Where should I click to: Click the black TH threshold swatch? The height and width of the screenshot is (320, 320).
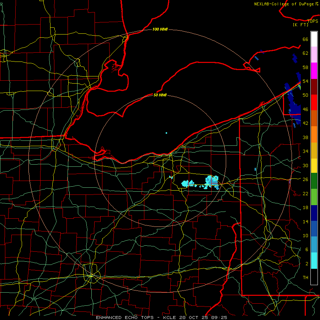click(x=314, y=277)
